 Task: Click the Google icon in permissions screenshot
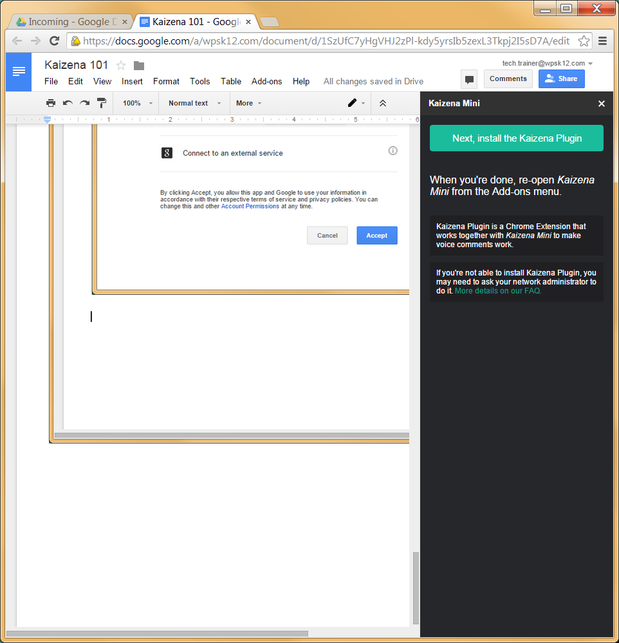(x=167, y=153)
